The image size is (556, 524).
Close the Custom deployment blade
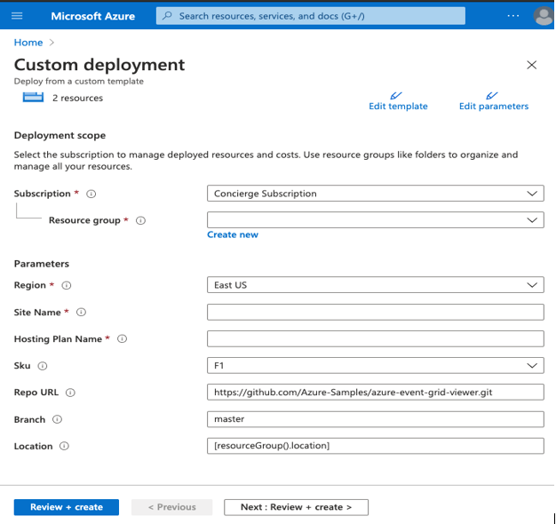(532, 65)
